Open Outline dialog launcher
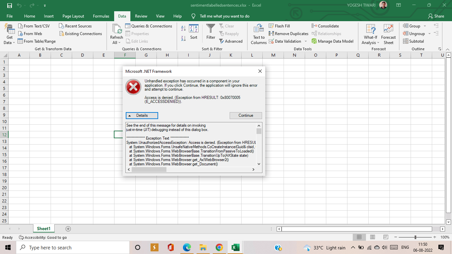The height and width of the screenshot is (254, 452). coord(440,49)
